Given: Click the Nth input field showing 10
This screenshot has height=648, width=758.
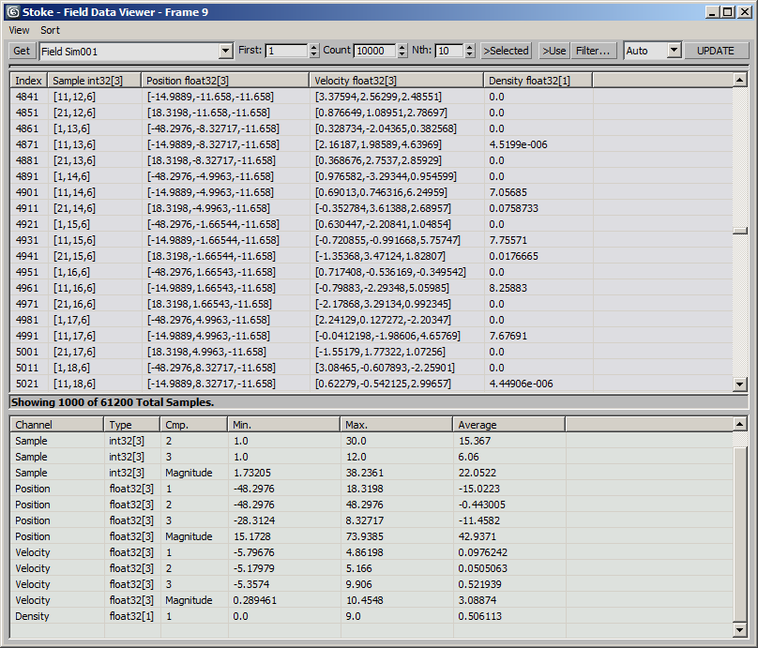Looking at the screenshot, I should point(449,51).
